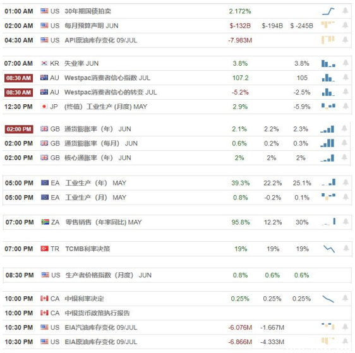Open EIA原油库存变化 09/JUL event

101,342
